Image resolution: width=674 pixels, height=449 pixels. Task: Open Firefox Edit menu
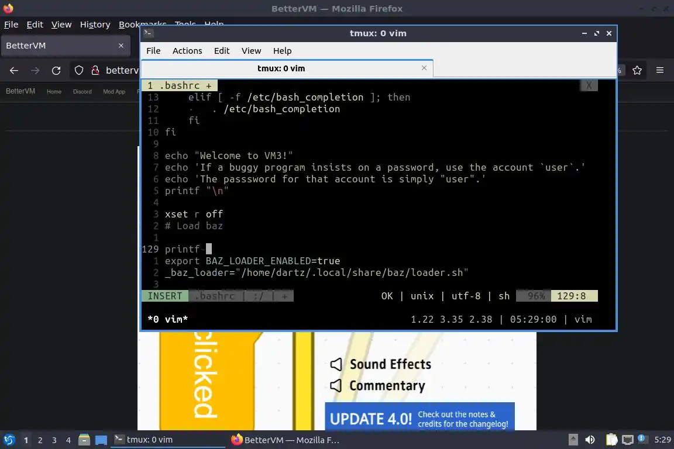pyautogui.click(x=35, y=25)
